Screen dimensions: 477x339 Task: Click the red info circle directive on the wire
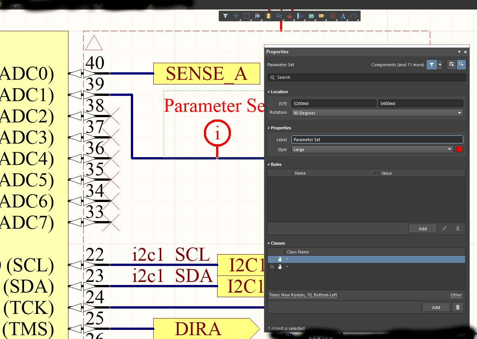[x=217, y=134]
